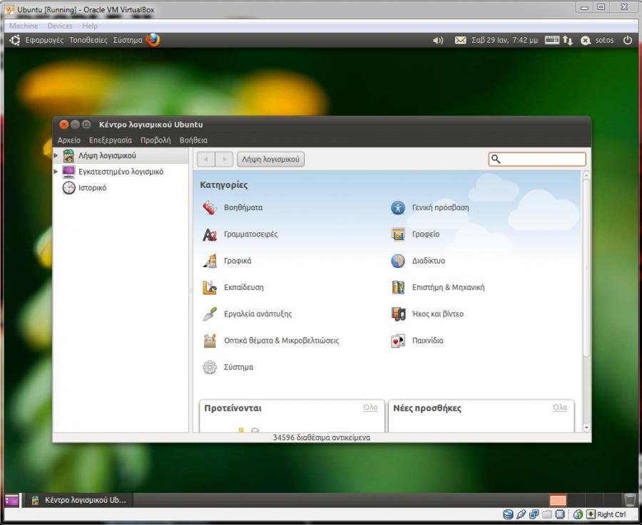
Task: Go back with the left arrow button
Action: 206,159
